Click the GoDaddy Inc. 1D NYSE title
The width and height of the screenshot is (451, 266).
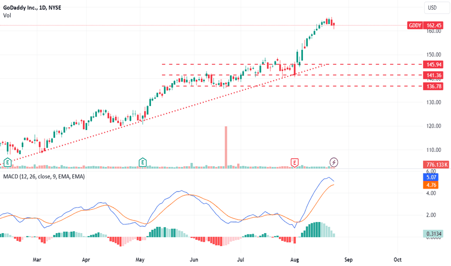32,8
